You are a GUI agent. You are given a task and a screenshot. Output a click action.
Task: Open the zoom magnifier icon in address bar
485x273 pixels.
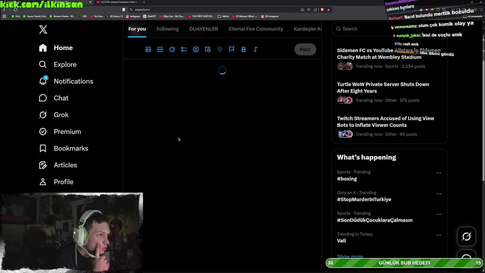coord(309,9)
